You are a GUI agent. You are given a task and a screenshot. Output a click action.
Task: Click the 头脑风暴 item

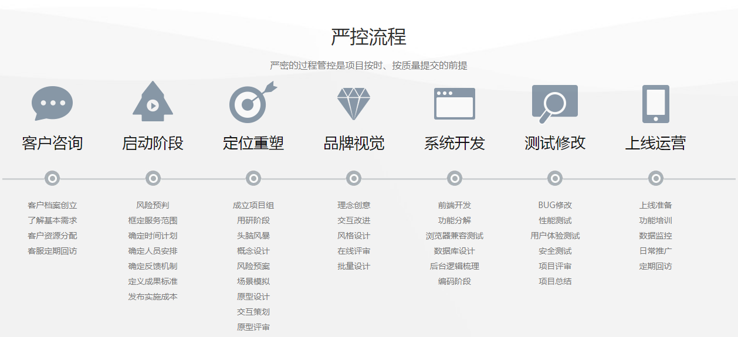[x=253, y=236]
